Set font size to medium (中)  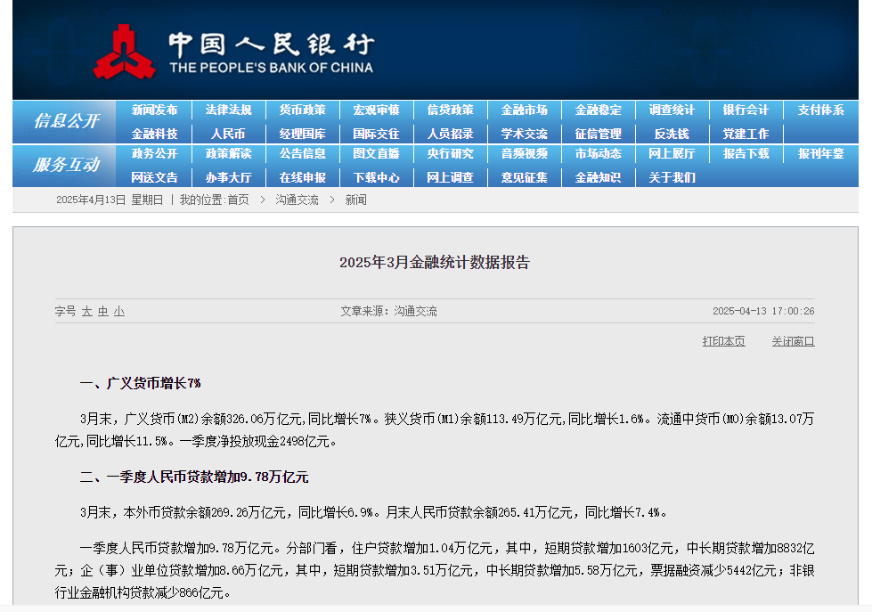(x=103, y=312)
